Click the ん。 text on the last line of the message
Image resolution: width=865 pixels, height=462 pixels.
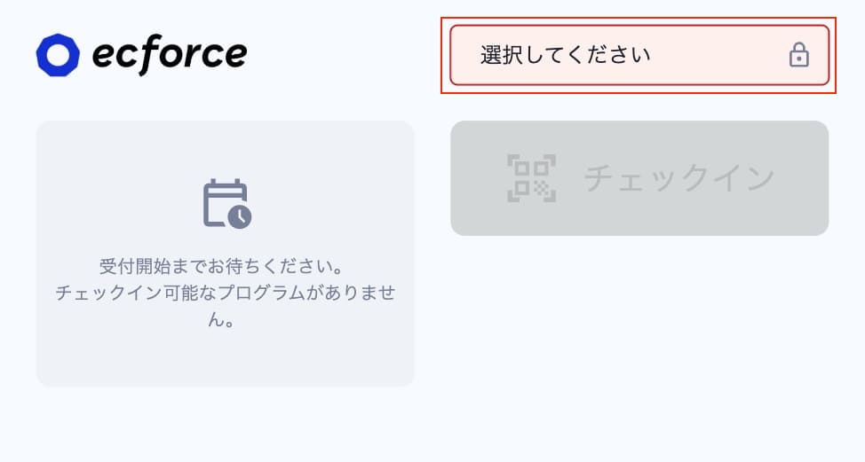pos(222,319)
